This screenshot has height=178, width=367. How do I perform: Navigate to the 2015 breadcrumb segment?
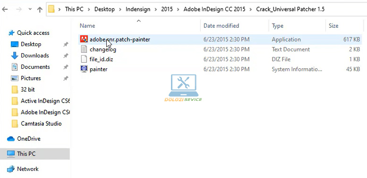click(167, 9)
